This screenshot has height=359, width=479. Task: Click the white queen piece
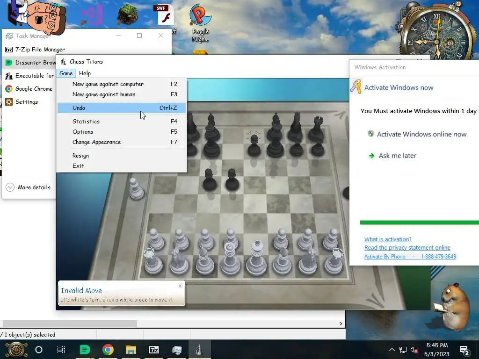coord(230,259)
